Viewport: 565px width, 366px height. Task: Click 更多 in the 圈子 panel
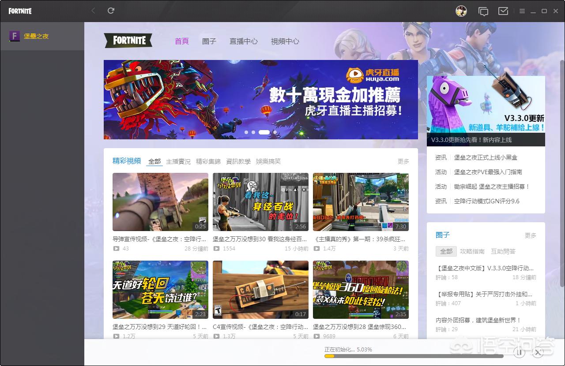[531, 235]
